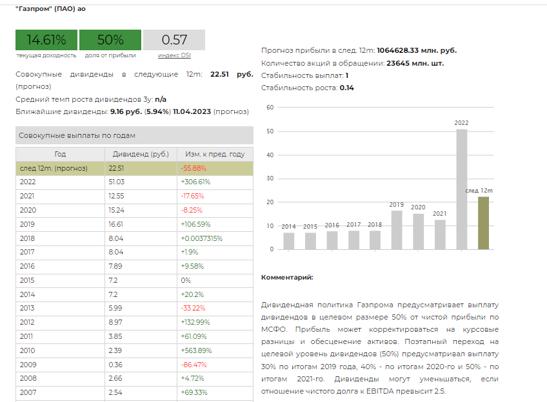Click the green 14.61% current yield badge
Image resolution: width=547 pixels, height=402 pixels.
click(46, 40)
